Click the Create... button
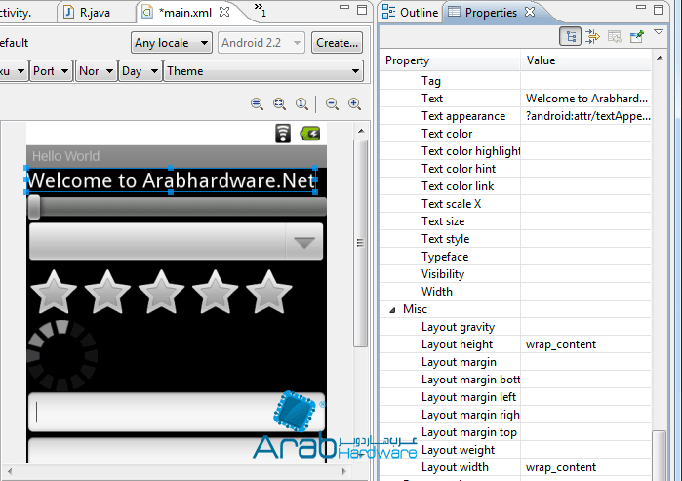Screen dimensions: 682x481 tap(337, 43)
